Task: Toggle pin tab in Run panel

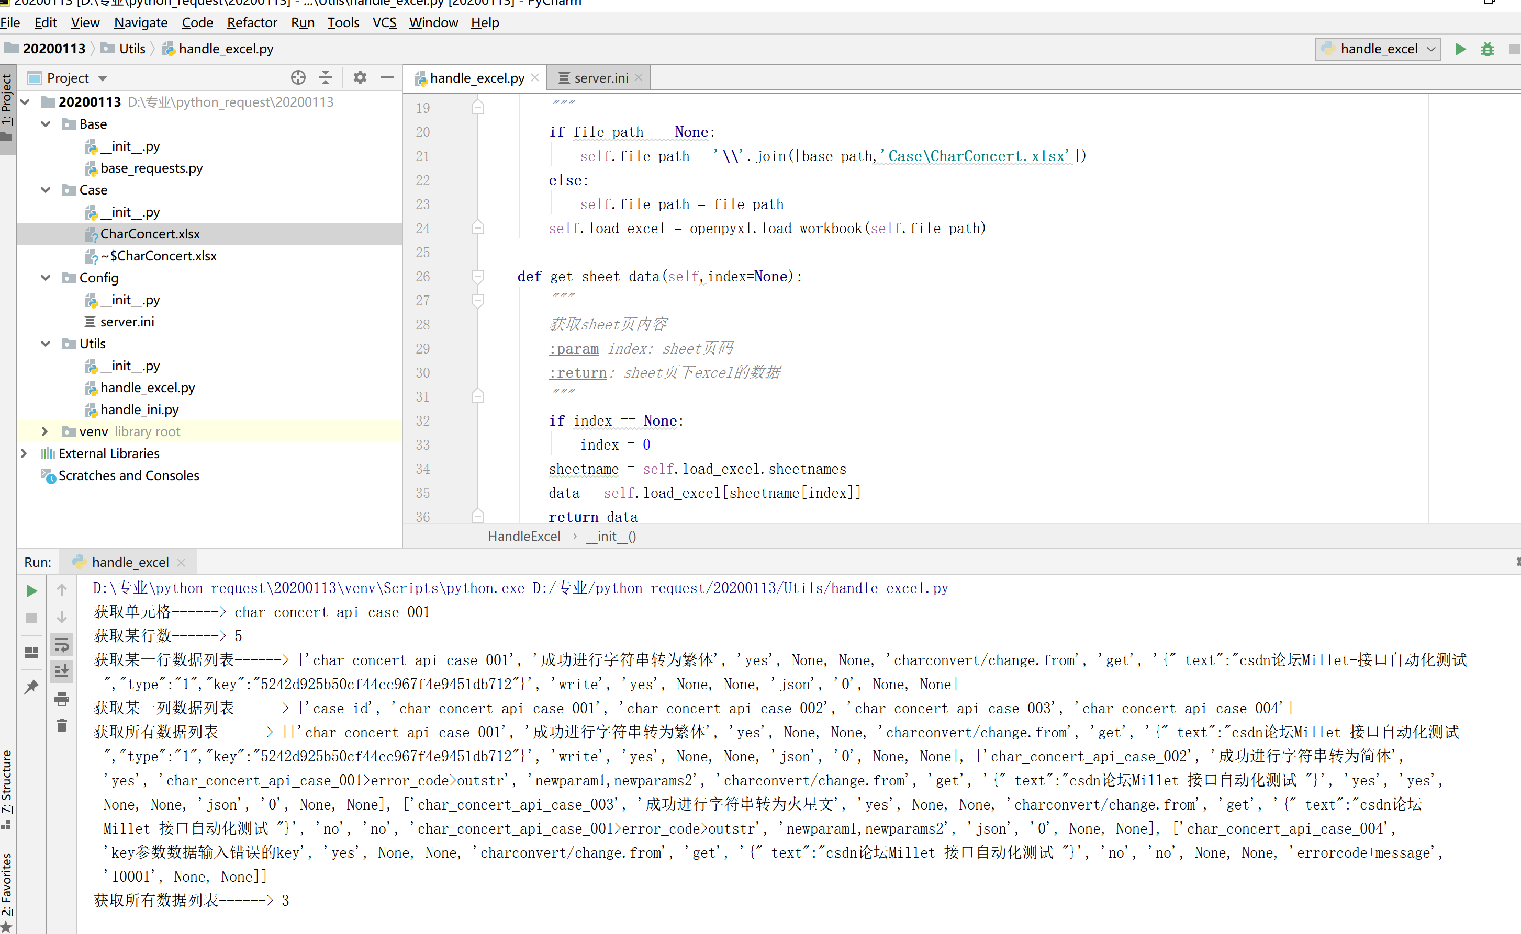Action: pyautogui.click(x=31, y=686)
